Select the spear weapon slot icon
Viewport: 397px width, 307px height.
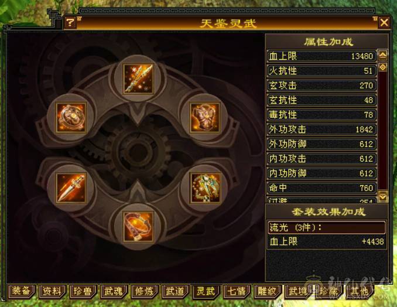click(x=138, y=79)
